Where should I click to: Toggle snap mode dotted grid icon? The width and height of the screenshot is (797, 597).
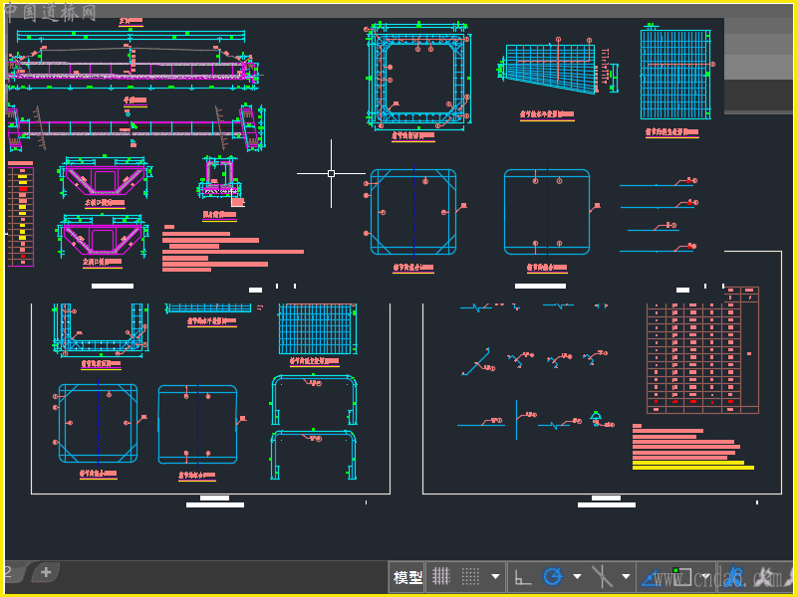[471, 577]
